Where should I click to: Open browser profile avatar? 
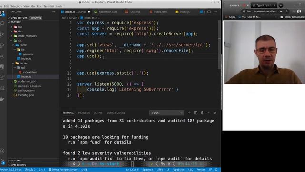(299, 11)
